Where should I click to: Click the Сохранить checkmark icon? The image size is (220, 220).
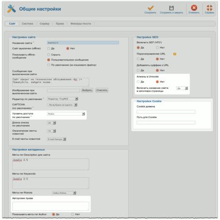point(151,8)
